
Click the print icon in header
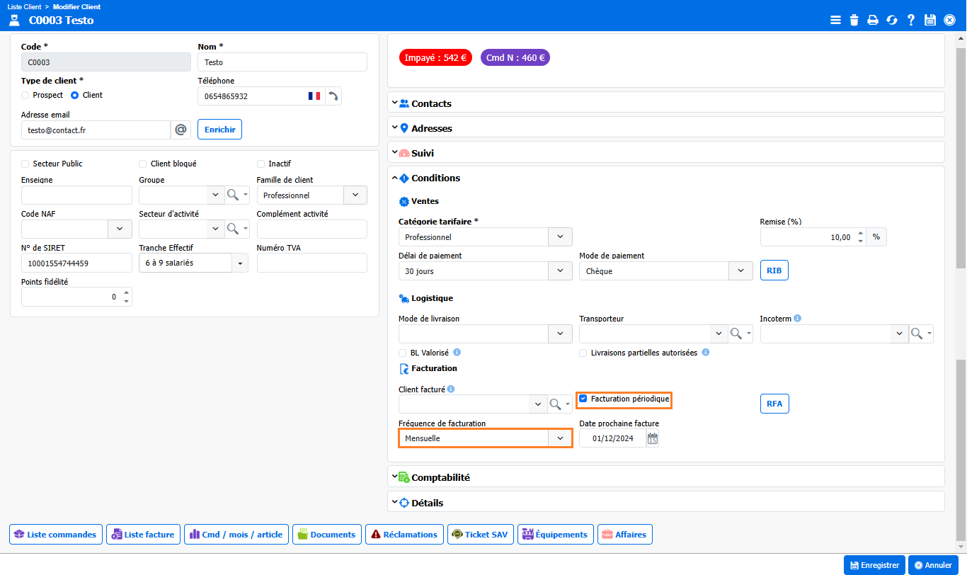point(873,20)
